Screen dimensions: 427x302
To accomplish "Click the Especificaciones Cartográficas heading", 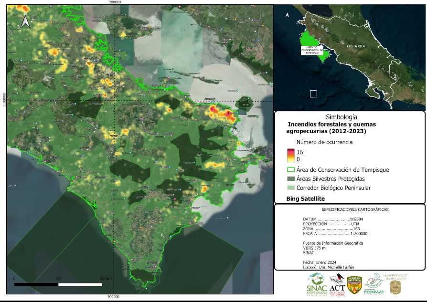I will [349, 209].
